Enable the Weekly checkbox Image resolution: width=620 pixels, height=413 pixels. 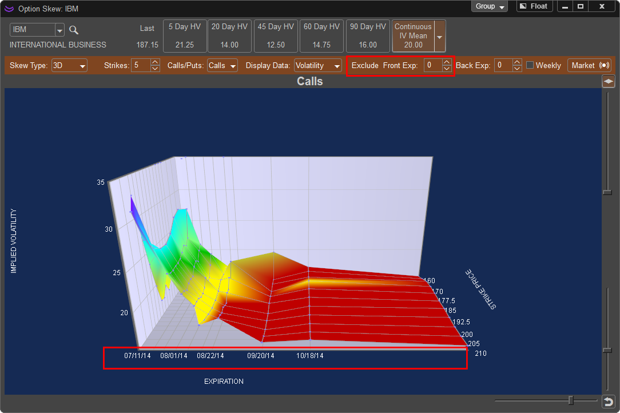point(530,65)
